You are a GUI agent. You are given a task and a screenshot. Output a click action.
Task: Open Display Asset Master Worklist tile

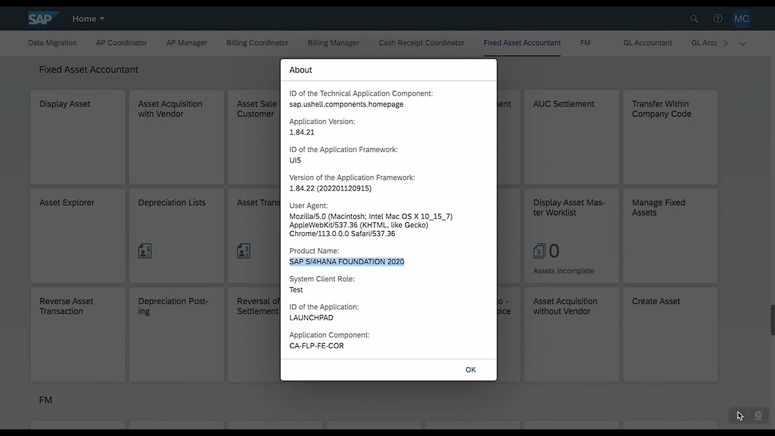pyautogui.click(x=572, y=236)
